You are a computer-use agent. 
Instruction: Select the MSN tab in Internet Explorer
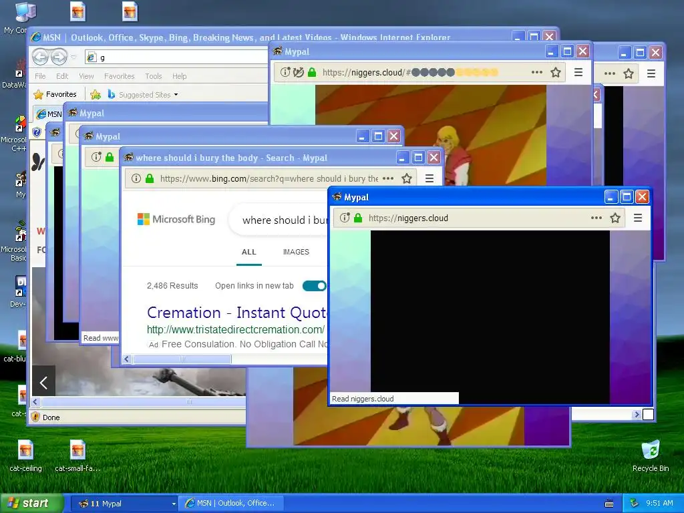click(48, 114)
